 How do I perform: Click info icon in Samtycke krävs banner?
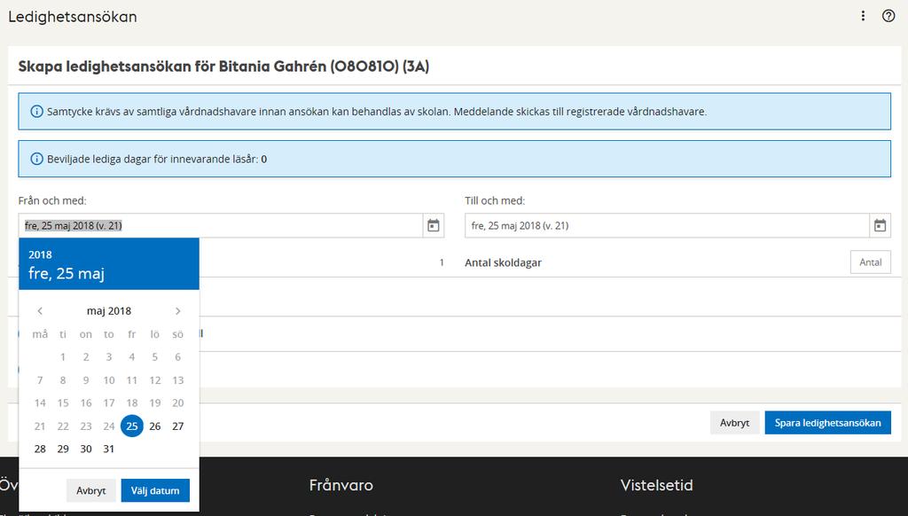click(x=36, y=111)
